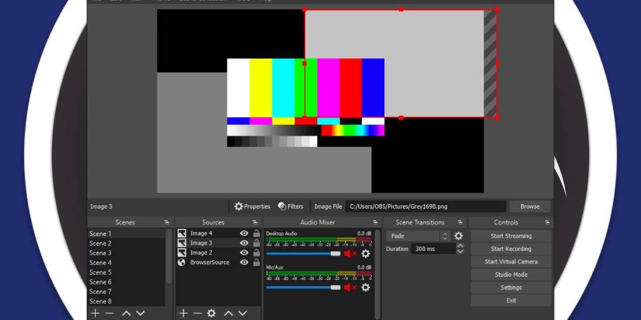Toggle Desktop Audio mute speaker
Screen dimensions: 641x320
pyautogui.click(x=350, y=254)
